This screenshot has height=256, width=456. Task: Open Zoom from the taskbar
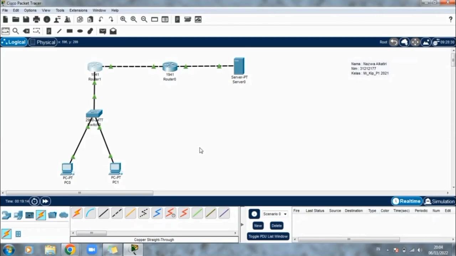[91, 250]
